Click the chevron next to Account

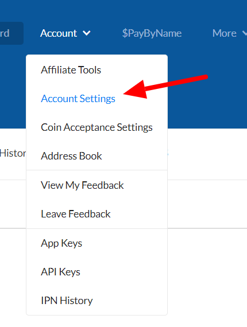coord(86,33)
